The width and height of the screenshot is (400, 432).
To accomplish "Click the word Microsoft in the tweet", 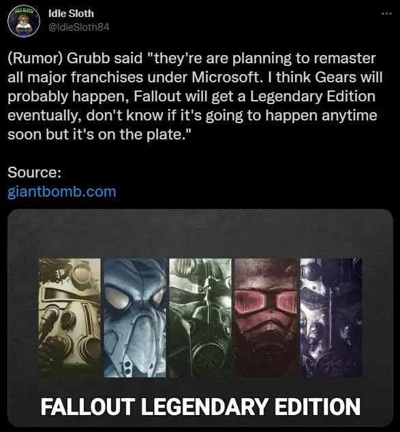I will click(226, 77).
